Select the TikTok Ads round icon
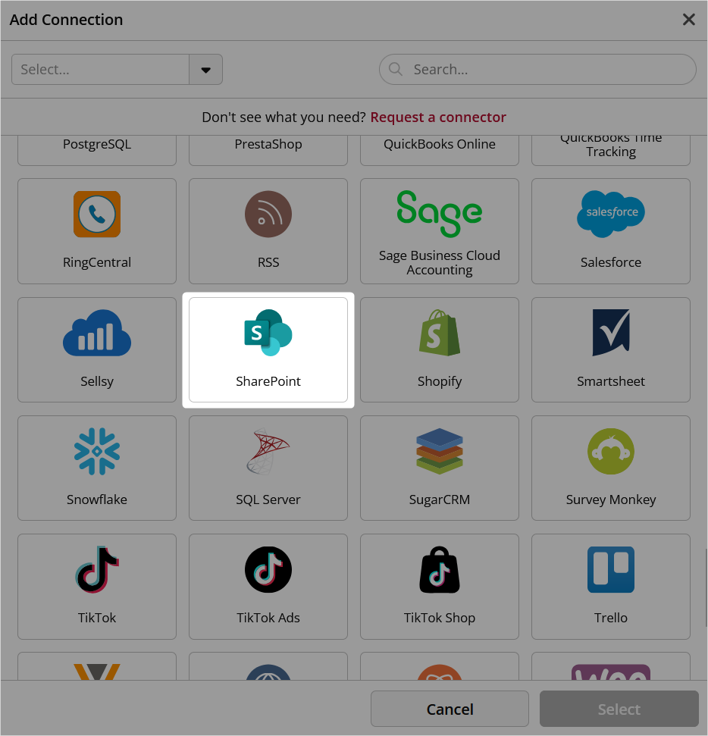Viewport: 708px width, 736px height. tap(268, 569)
